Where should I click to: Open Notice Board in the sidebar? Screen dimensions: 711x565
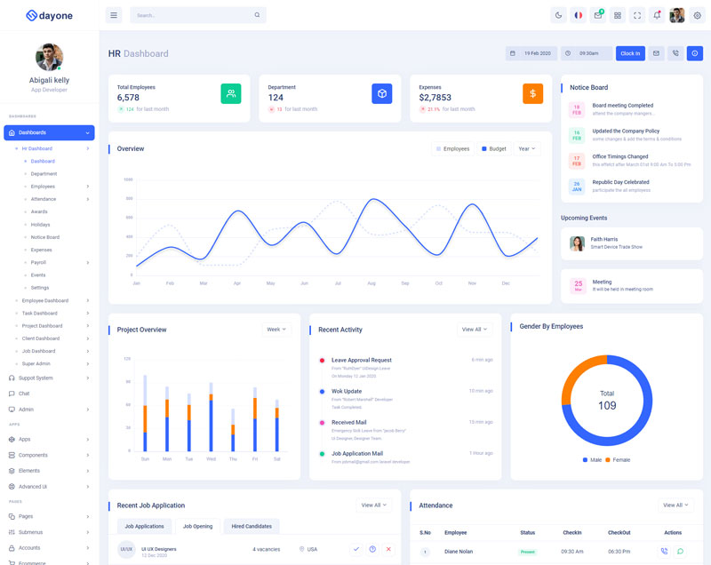point(44,237)
